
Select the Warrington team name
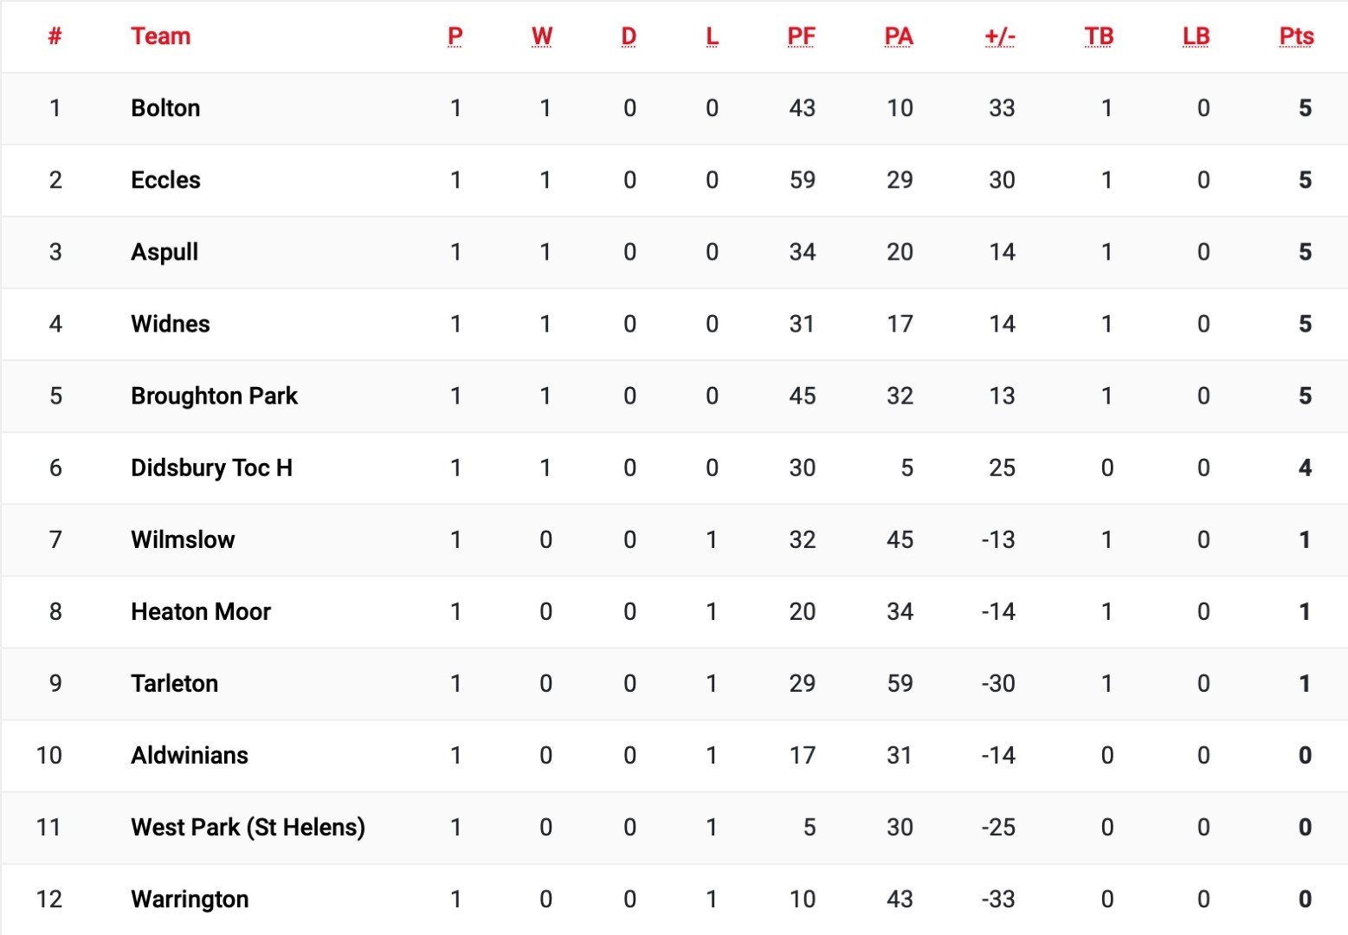[190, 899]
